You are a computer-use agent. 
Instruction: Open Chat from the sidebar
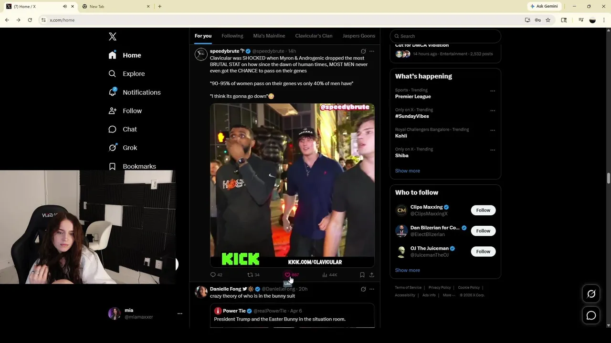(123, 129)
